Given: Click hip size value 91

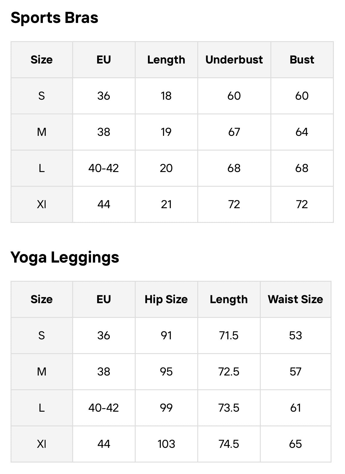Looking at the screenshot, I should 166,336.
